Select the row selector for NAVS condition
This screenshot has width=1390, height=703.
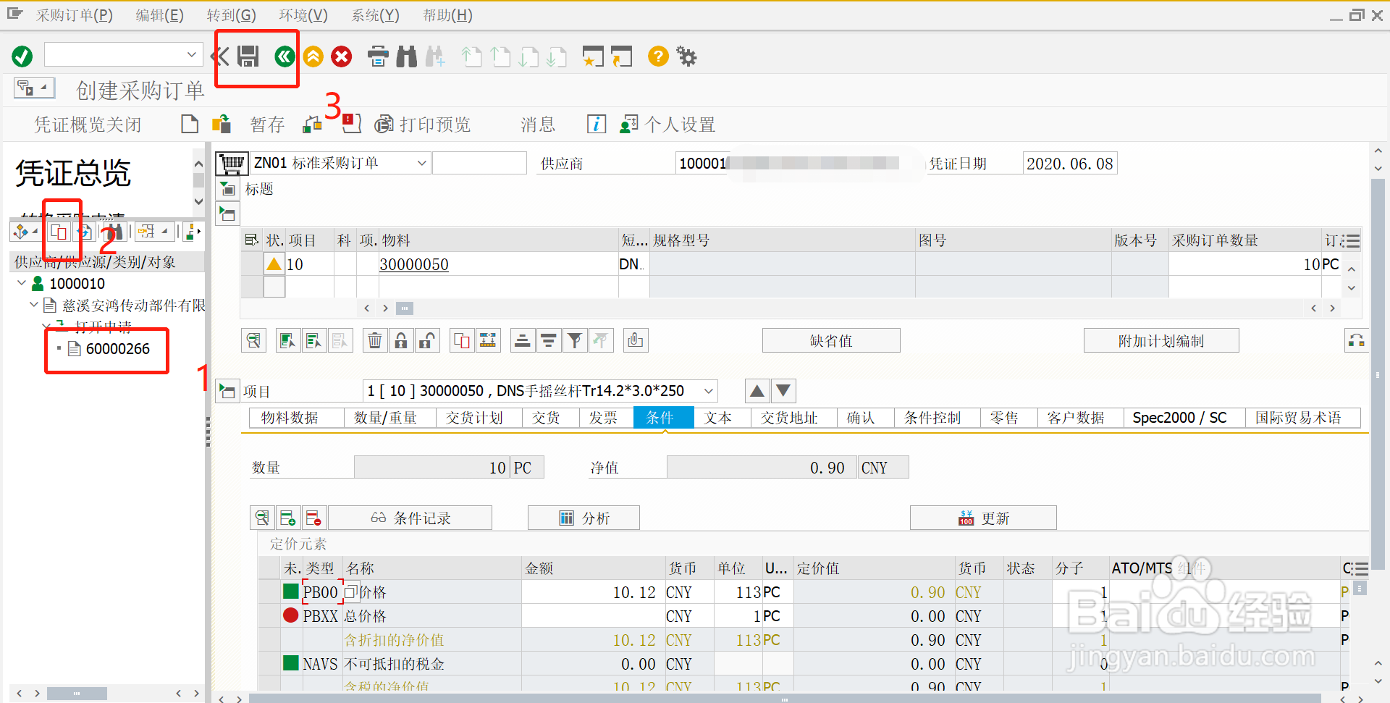(269, 664)
